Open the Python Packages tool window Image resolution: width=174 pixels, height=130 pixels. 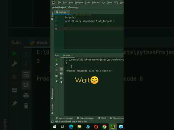[x=86, y=118]
